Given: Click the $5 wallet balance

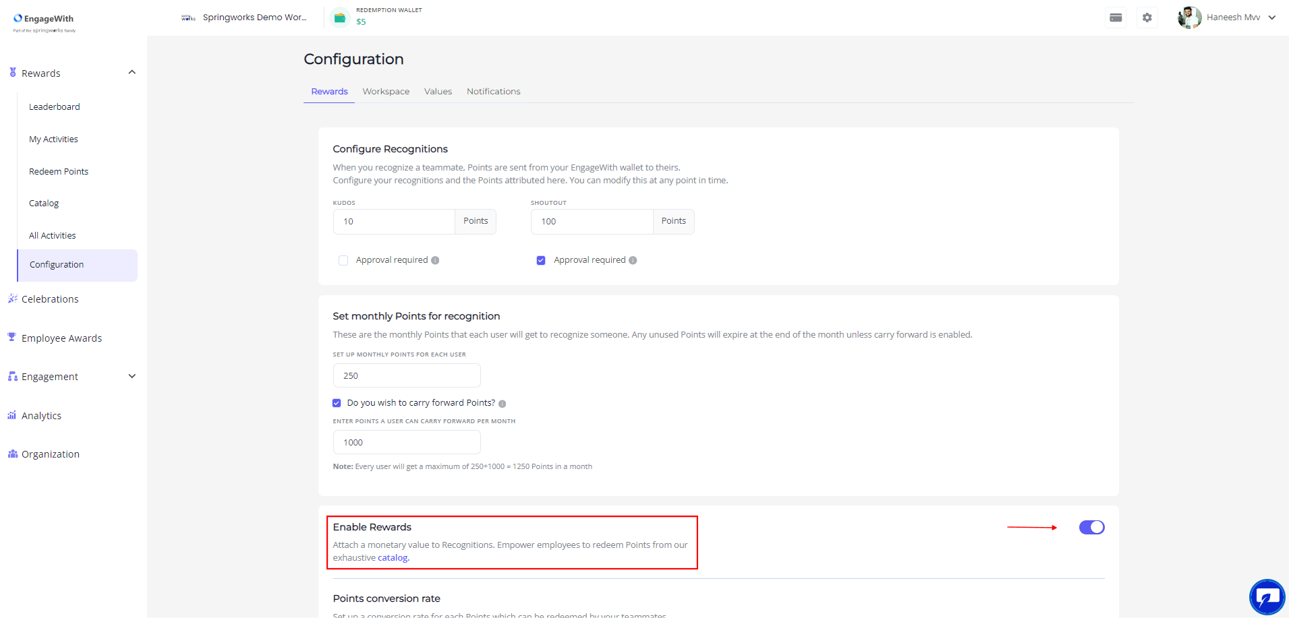Looking at the screenshot, I should click(x=361, y=22).
